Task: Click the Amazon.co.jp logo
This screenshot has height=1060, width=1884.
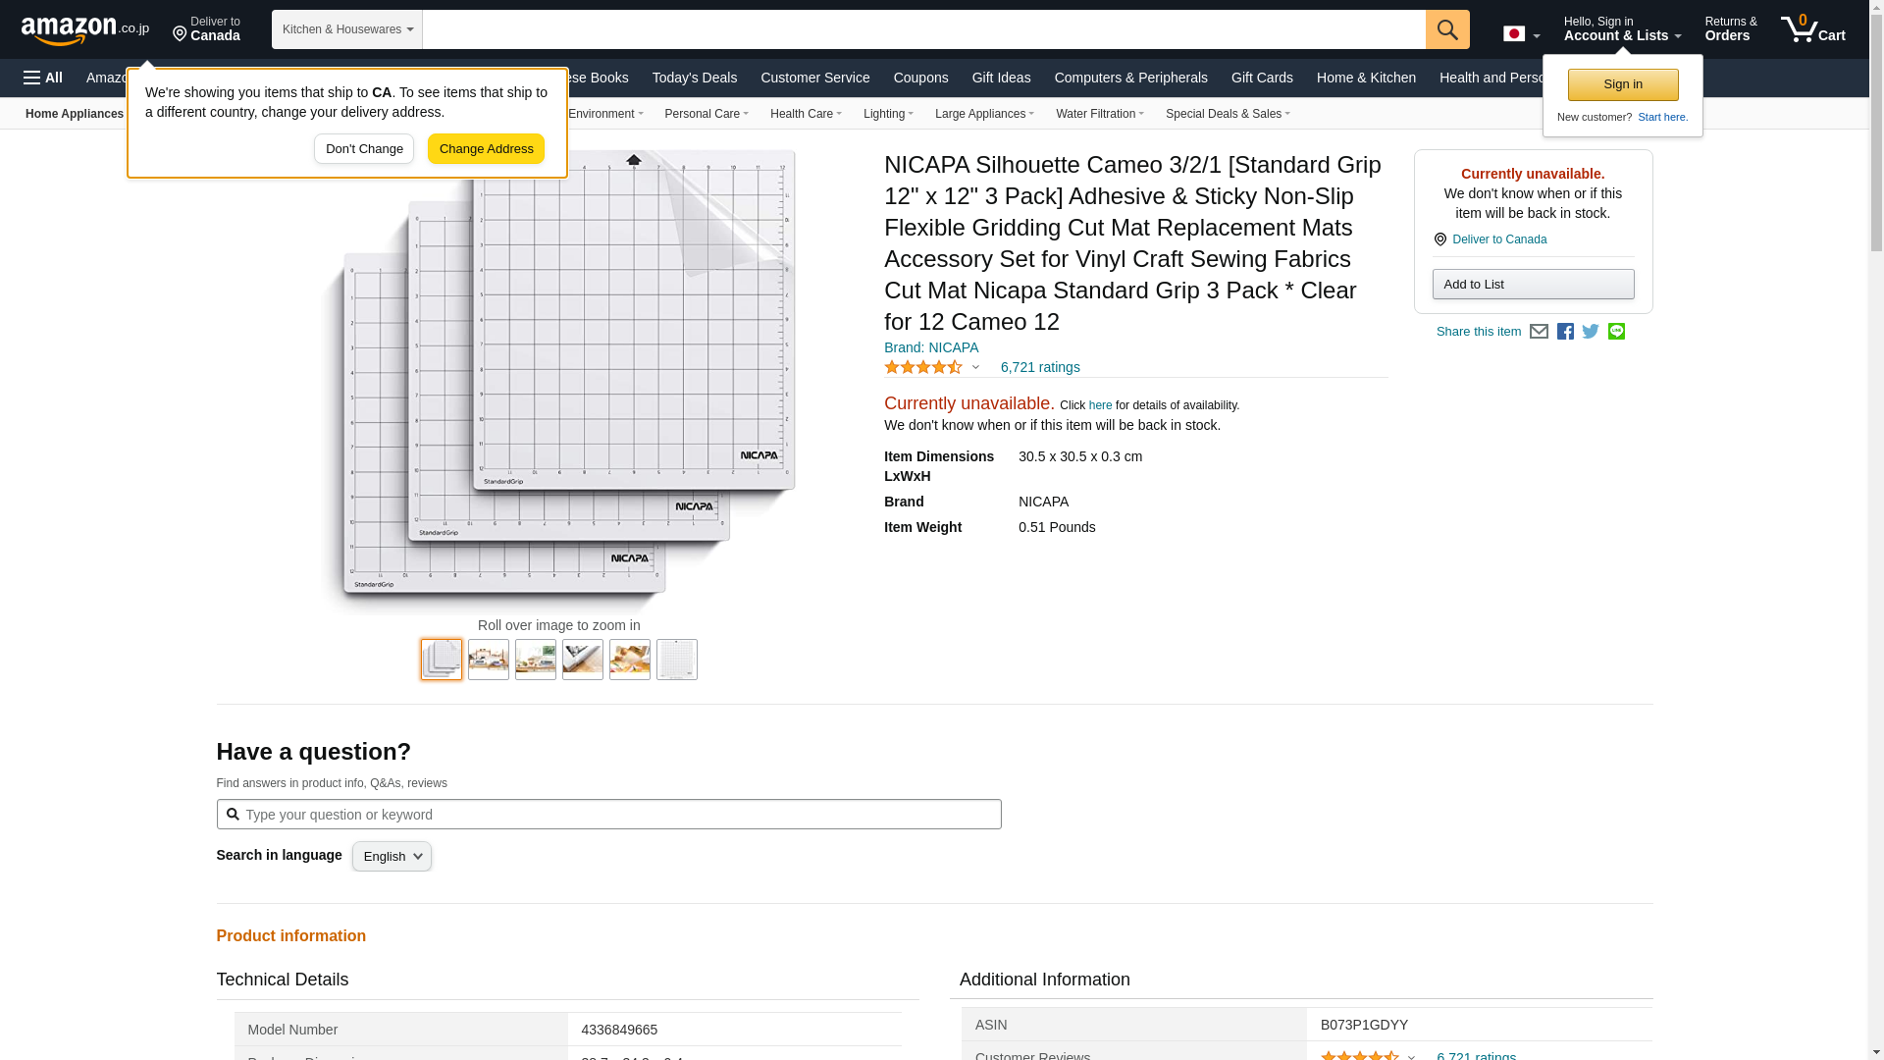Action: (84, 30)
